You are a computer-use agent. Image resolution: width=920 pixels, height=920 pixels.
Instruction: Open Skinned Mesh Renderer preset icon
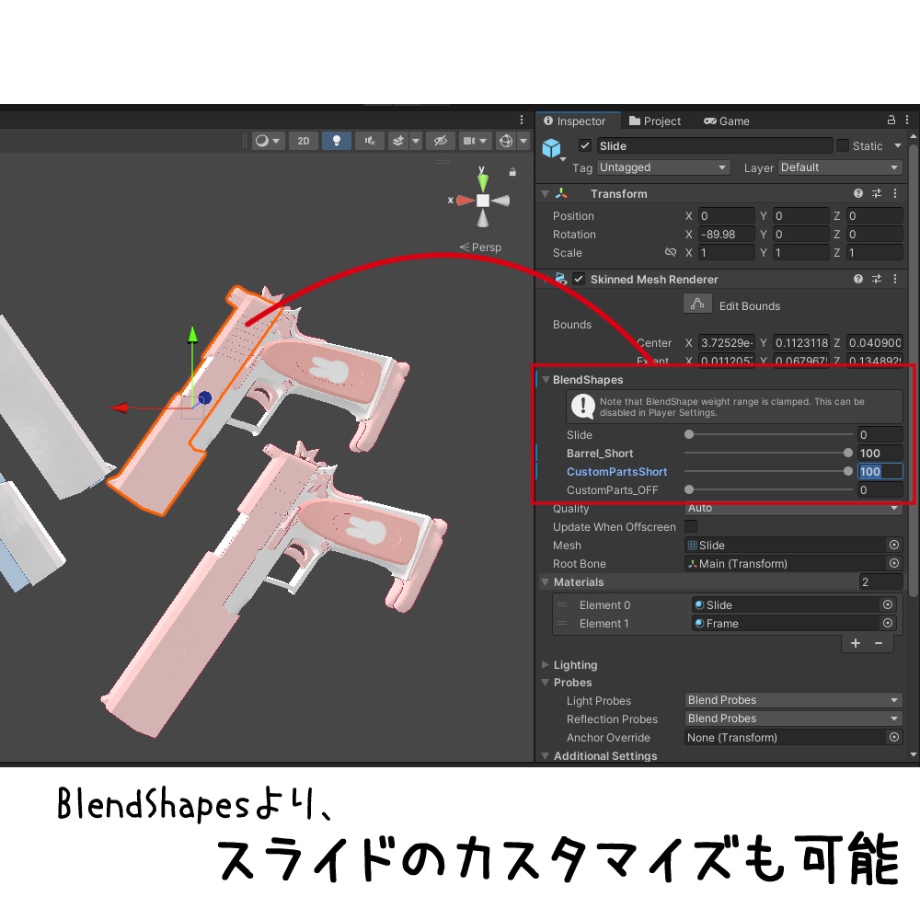pos(877,279)
